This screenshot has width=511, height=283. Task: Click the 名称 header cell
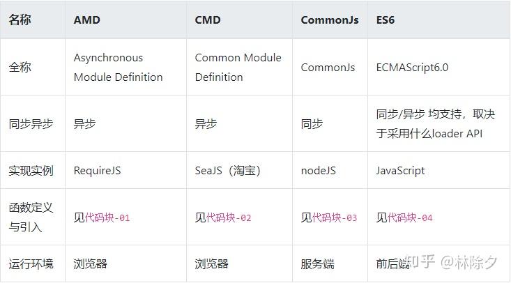pyautogui.click(x=20, y=20)
